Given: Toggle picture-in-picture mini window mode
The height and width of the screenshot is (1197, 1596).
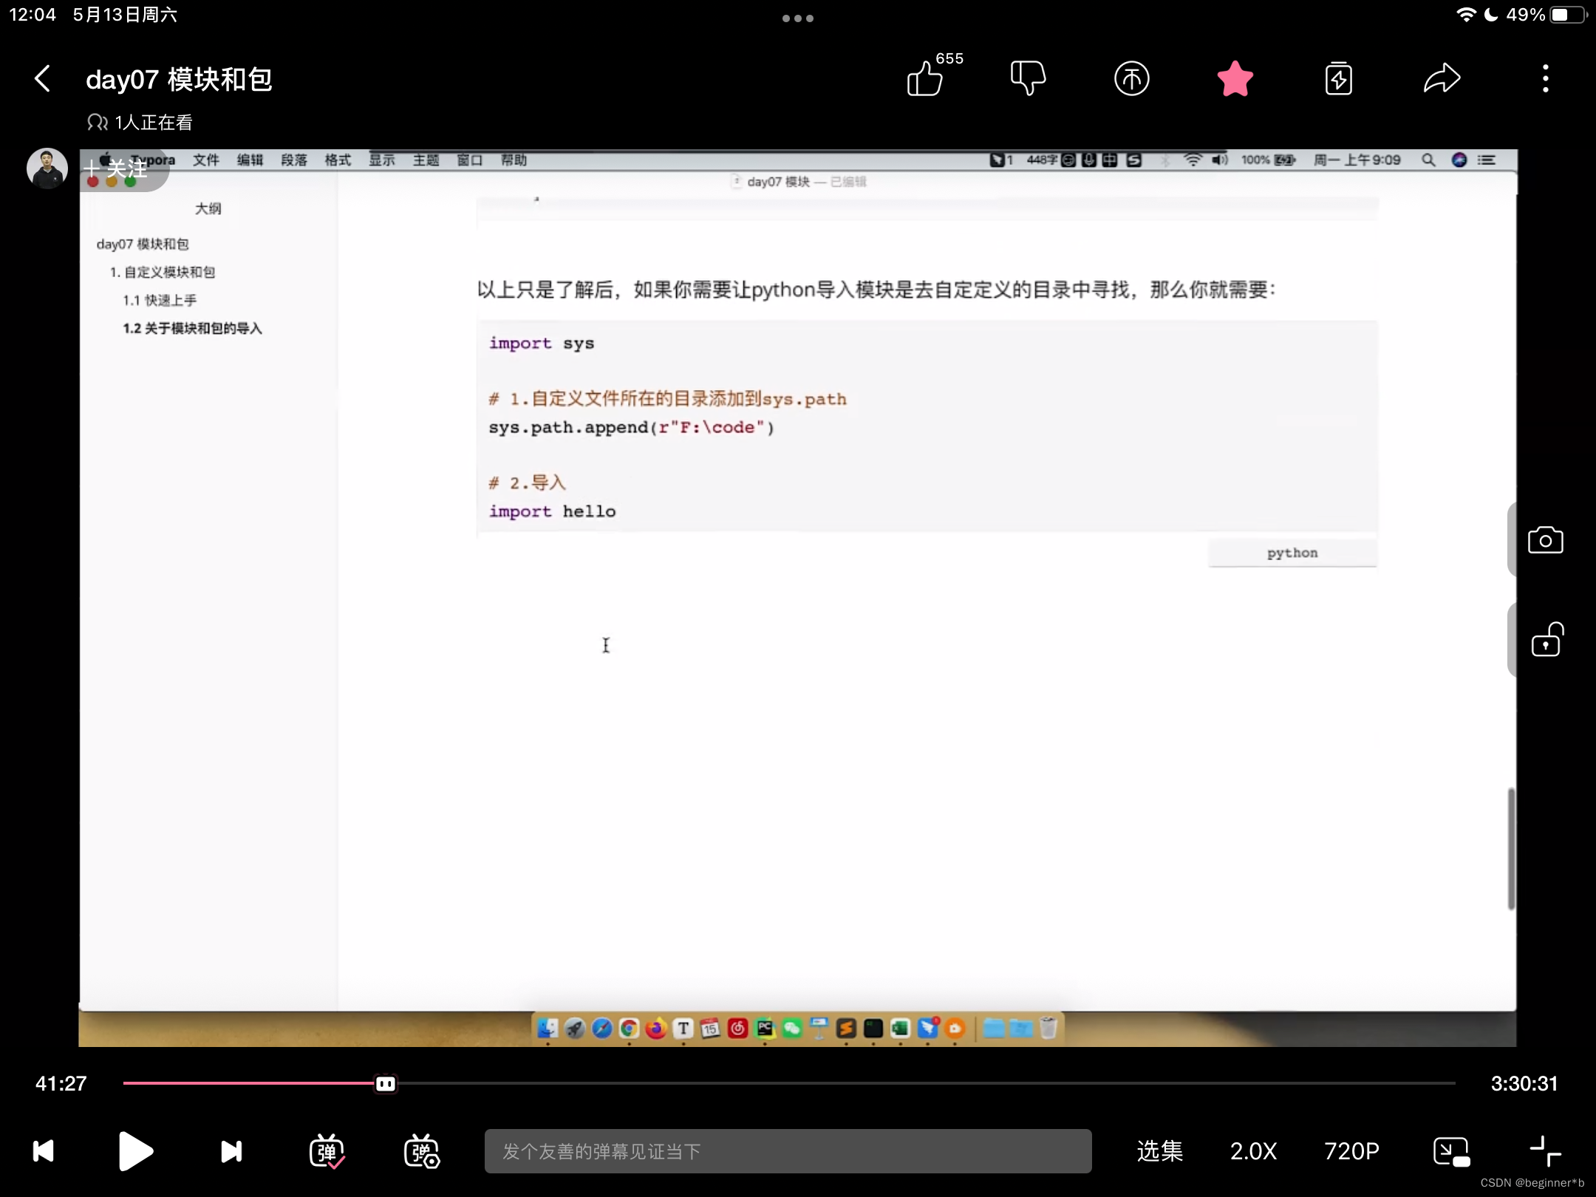Looking at the screenshot, I should coord(1450,1151).
